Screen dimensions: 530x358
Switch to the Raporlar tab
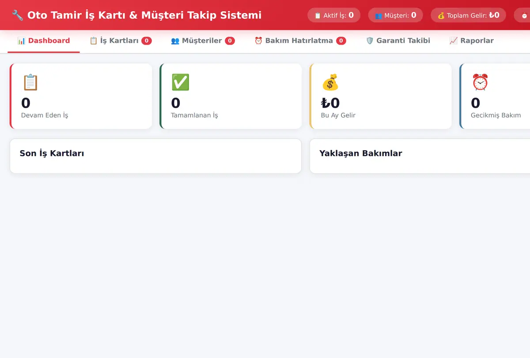pyautogui.click(x=471, y=41)
